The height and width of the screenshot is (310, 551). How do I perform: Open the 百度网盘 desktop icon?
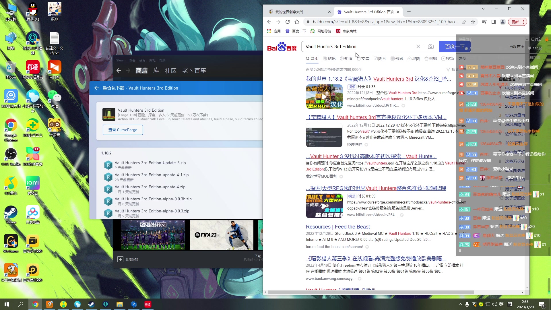[x=33, y=215]
